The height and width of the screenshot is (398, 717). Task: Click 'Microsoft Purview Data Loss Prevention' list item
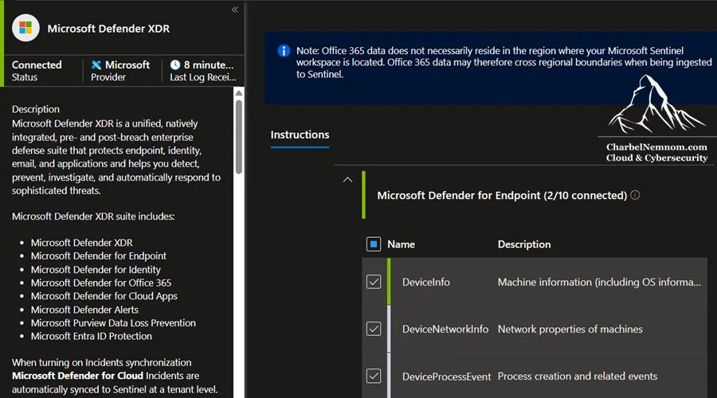pos(113,323)
